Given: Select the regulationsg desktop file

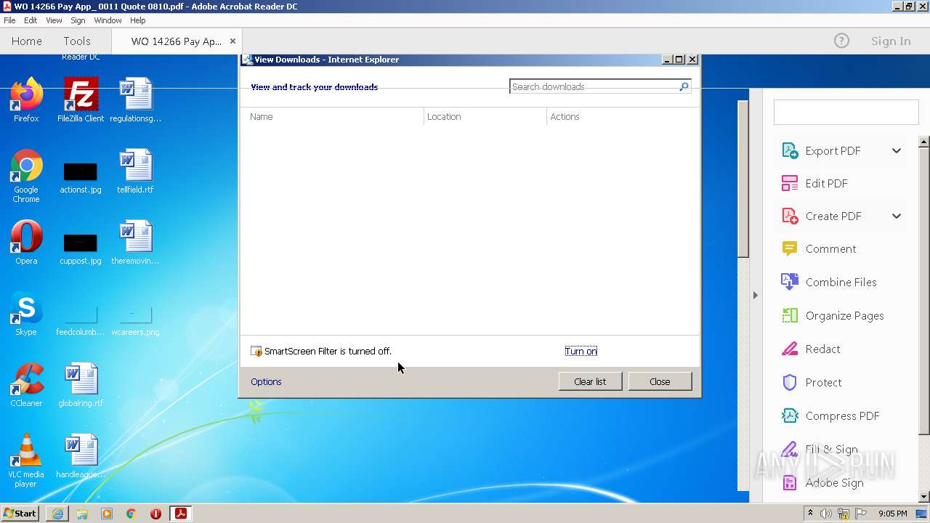Looking at the screenshot, I should (135, 100).
